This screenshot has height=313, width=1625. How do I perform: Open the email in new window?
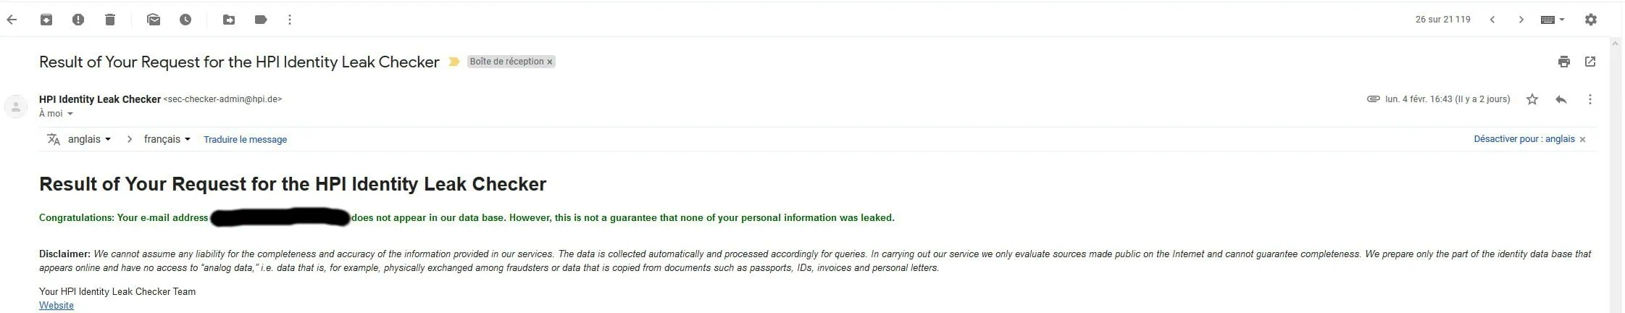(x=1590, y=62)
